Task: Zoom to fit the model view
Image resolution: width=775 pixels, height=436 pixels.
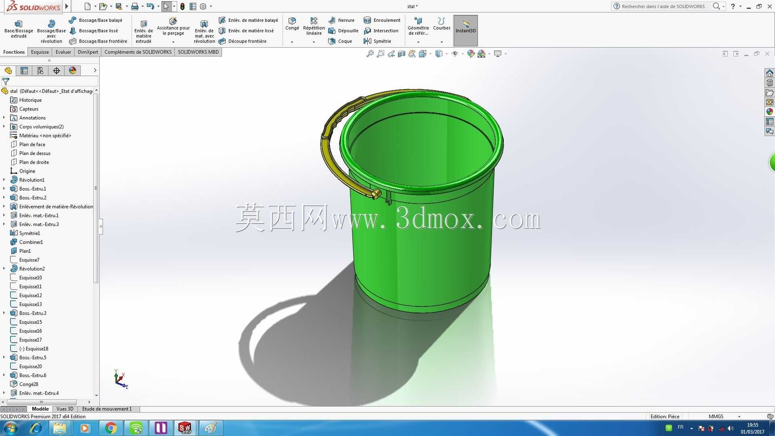Action: pyautogui.click(x=370, y=54)
